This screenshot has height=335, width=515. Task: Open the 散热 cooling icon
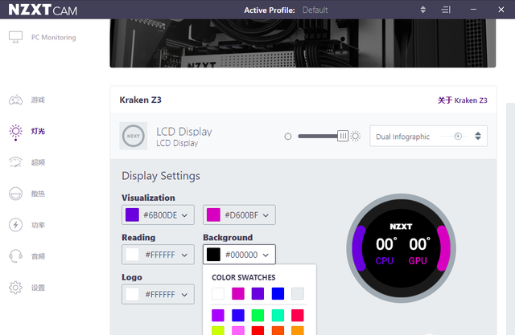tap(15, 194)
